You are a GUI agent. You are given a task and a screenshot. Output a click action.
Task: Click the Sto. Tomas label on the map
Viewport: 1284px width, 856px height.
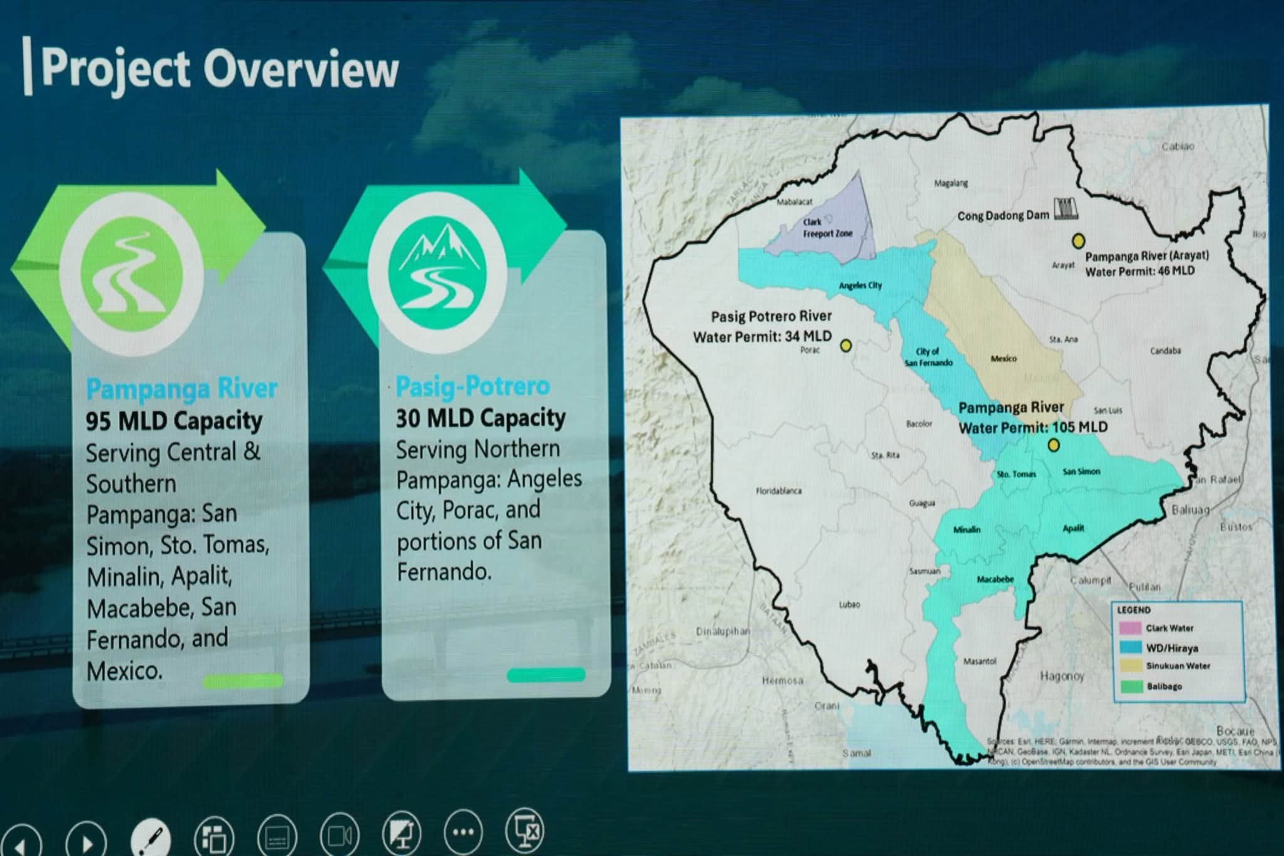click(1016, 474)
